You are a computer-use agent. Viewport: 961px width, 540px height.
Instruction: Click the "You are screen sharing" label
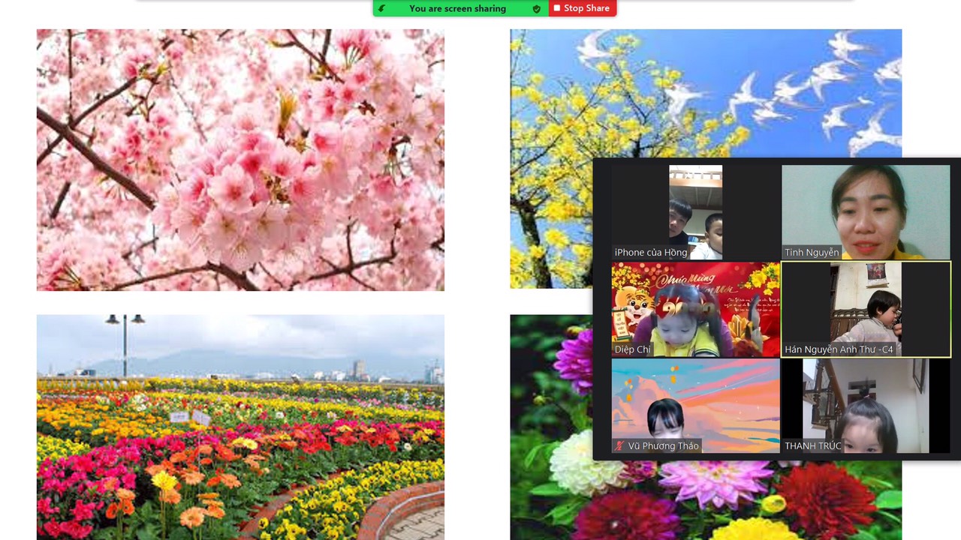pyautogui.click(x=457, y=9)
